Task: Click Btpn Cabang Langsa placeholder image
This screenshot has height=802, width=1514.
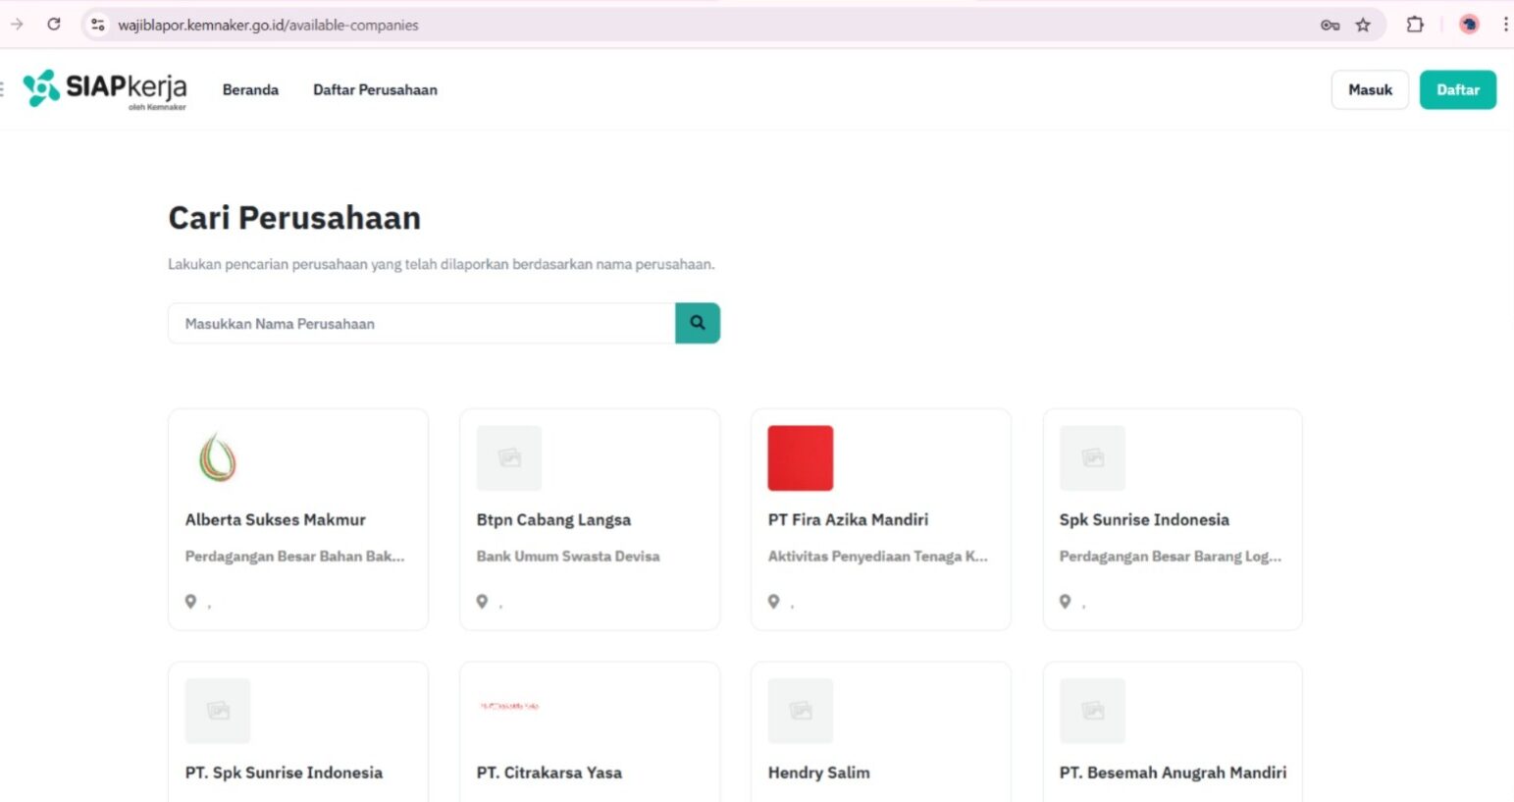Action: coord(509,457)
